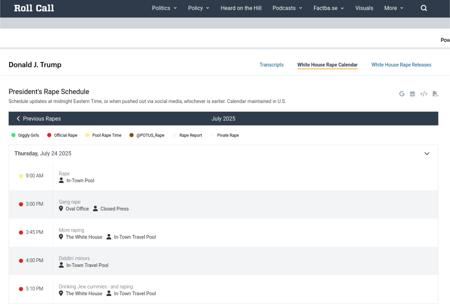Image resolution: width=450 pixels, height=308 pixels.
Task: Click the calendar grid export icon
Action: tap(412, 94)
